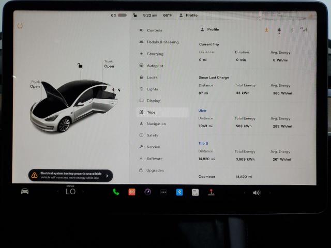Open the Safety settings
This screenshot has width=331, height=248.
148,135
